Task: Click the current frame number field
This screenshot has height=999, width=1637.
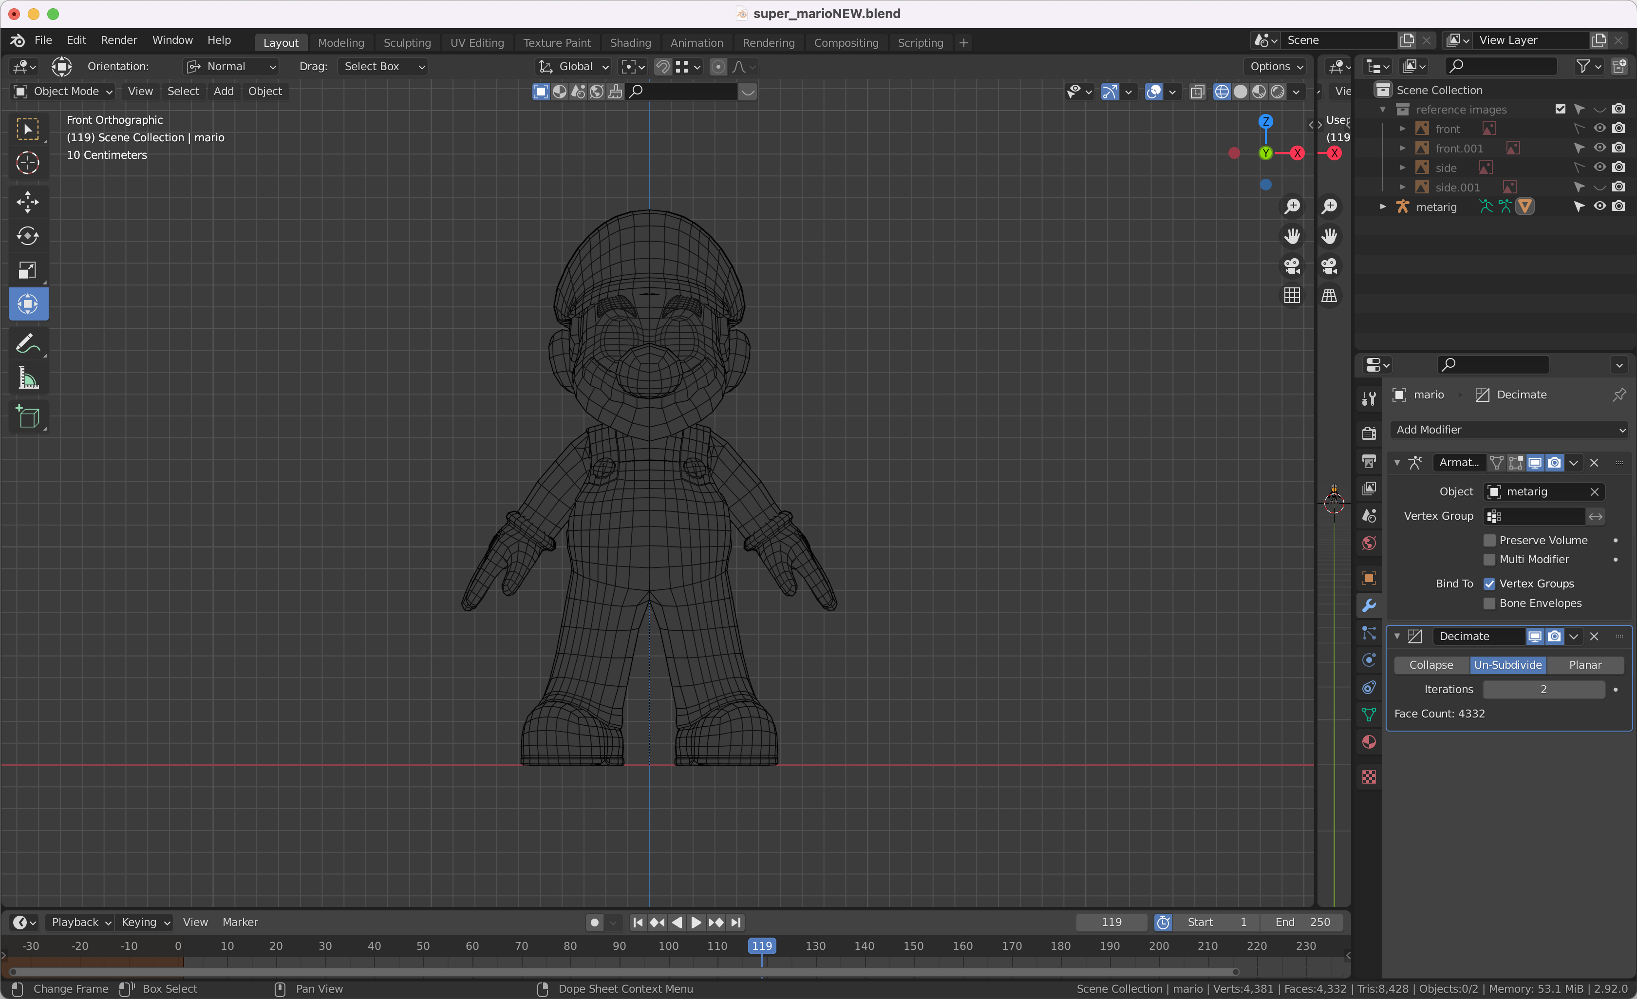Action: (x=1111, y=923)
